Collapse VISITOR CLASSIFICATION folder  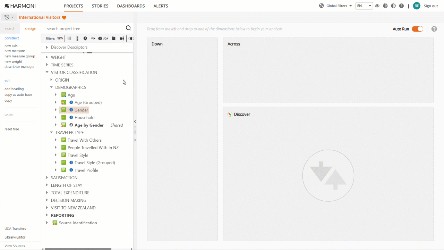point(47,73)
